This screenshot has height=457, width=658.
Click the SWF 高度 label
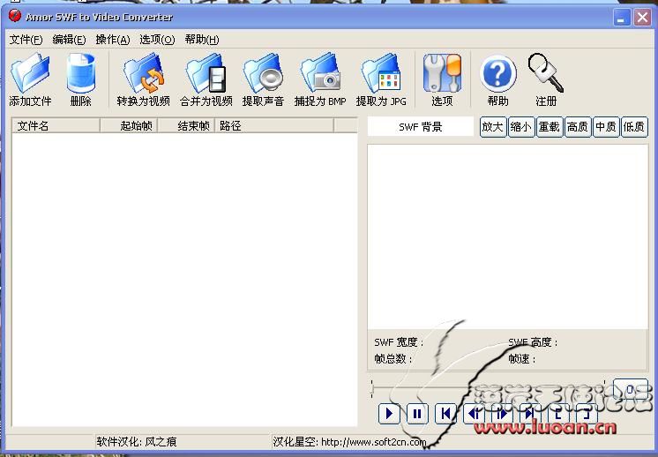click(x=533, y=342)
